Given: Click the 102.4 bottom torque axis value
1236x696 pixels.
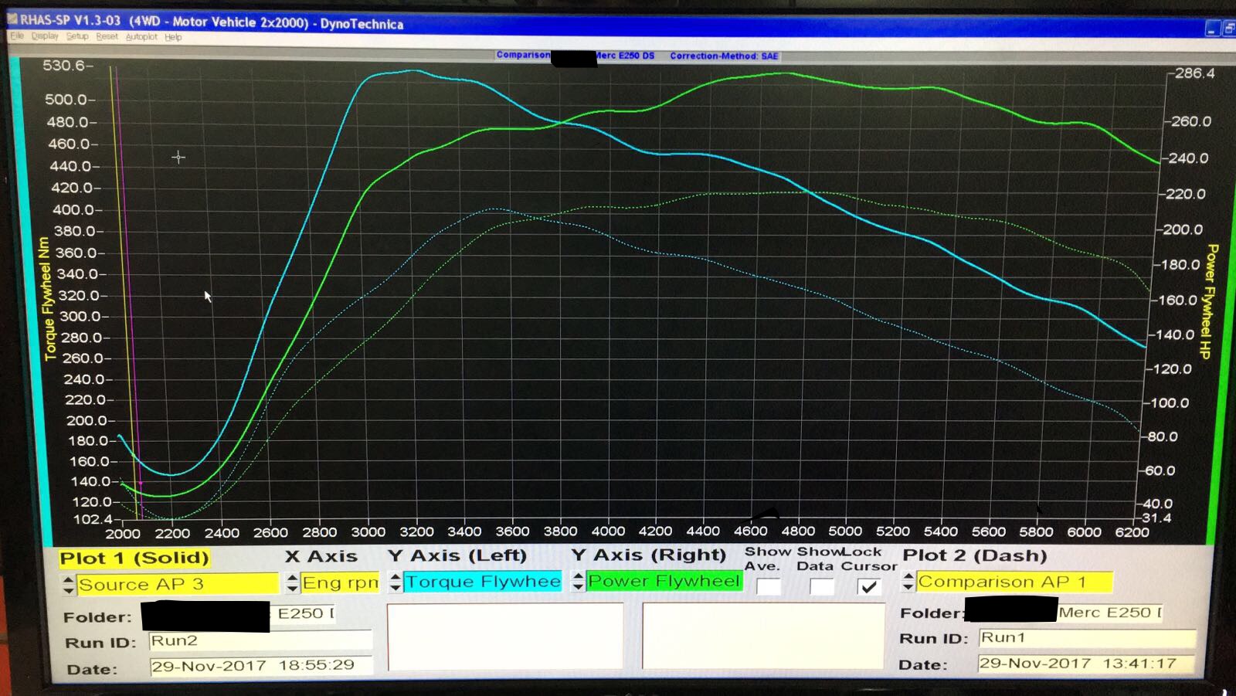Looking at the screenshot, I should (92, 519).
